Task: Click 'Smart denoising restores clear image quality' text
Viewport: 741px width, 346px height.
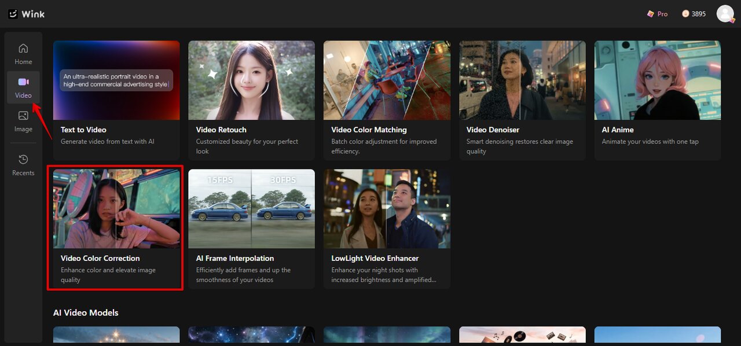Action: [x=520, y=146]
